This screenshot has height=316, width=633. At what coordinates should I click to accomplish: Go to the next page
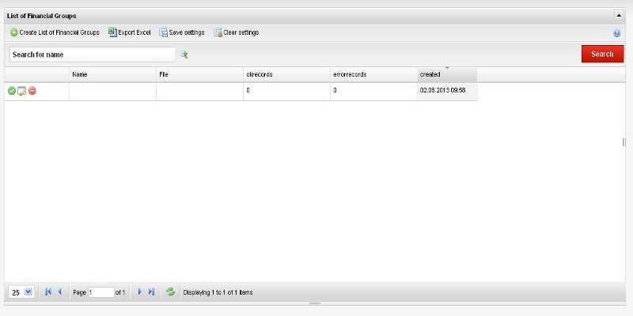[140, 292]
